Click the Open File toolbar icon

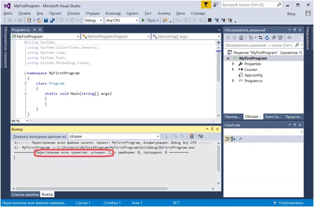coord(39,20)
